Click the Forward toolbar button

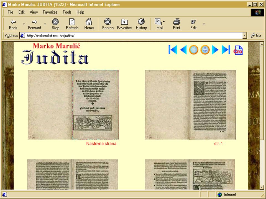point(34,24)
